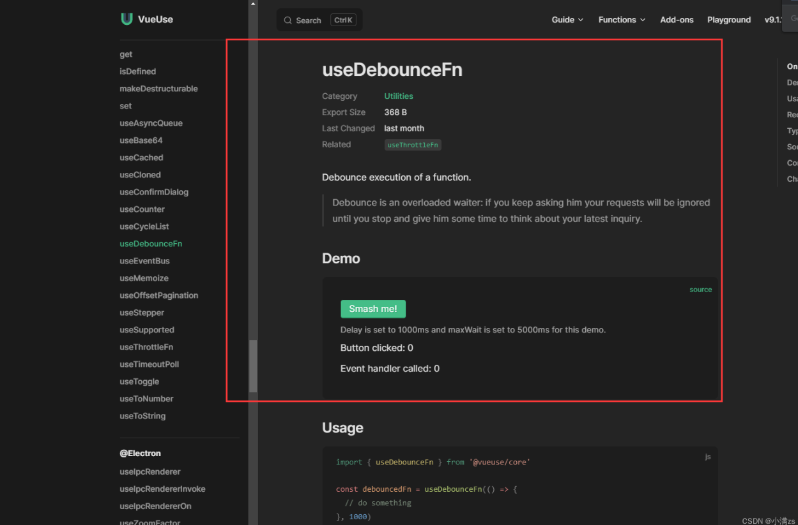Click inside the Search input box
The image size is (798, 525).
[309, 20]
